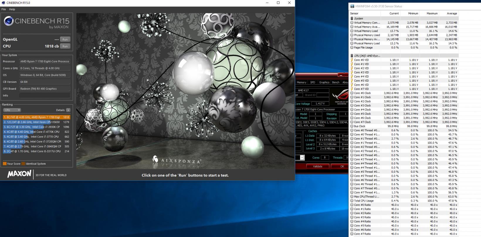This screenshot has height=237, width=481.
Task: Switch to SPD tab in CPU-Z ROG window
Action: pyautogui.click(x=313, y=83)
